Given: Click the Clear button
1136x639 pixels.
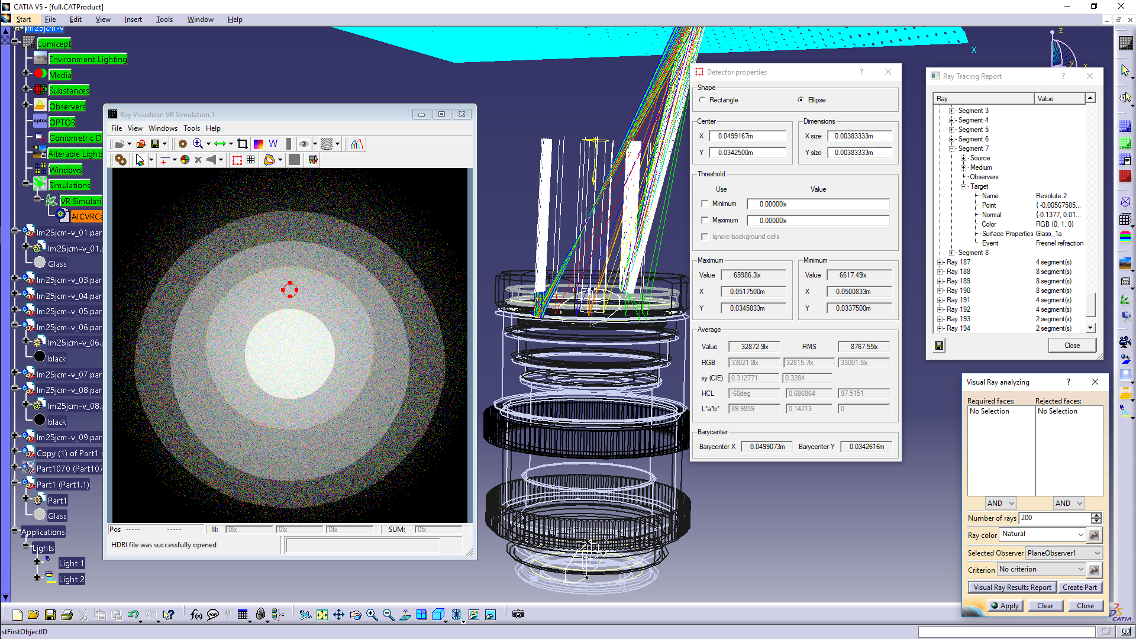Looking at the screenshot, I should 1045,606.
